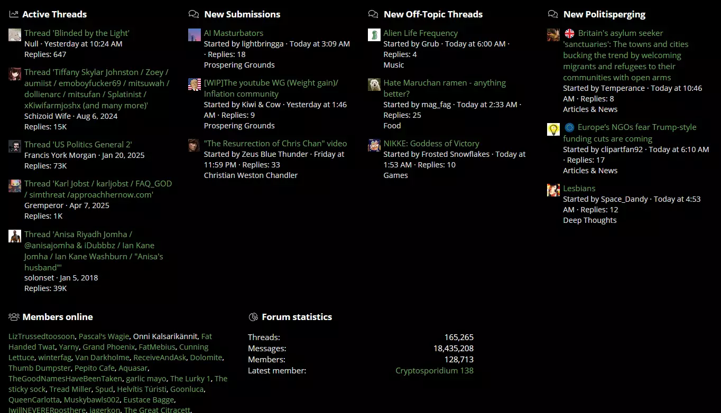The height and width of the screenshot is (413, 721).
Task: Open Space_Dandy's avatar beside Lesbians thread
Action: tap(553, 190)
